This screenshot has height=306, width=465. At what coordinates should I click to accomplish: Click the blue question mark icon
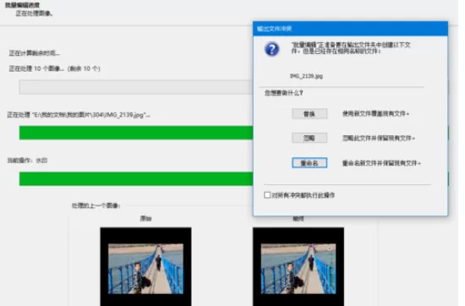coord(271,49)
